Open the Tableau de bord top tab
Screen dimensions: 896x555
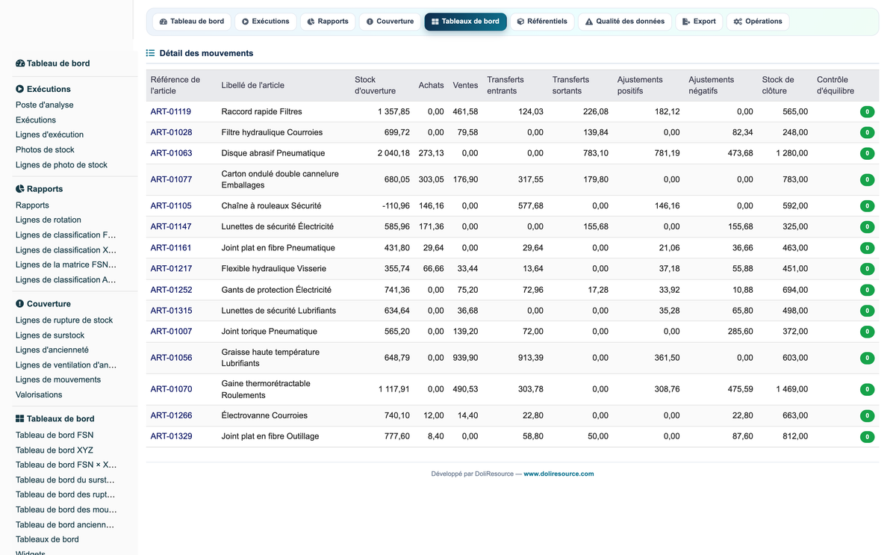192,22
